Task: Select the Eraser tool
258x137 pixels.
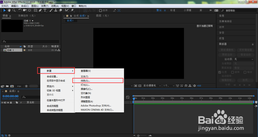Action: [60, 10]
